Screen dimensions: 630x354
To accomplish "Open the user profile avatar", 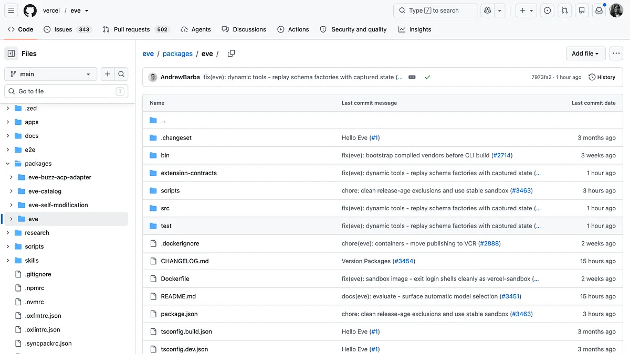I will [616, 10].
